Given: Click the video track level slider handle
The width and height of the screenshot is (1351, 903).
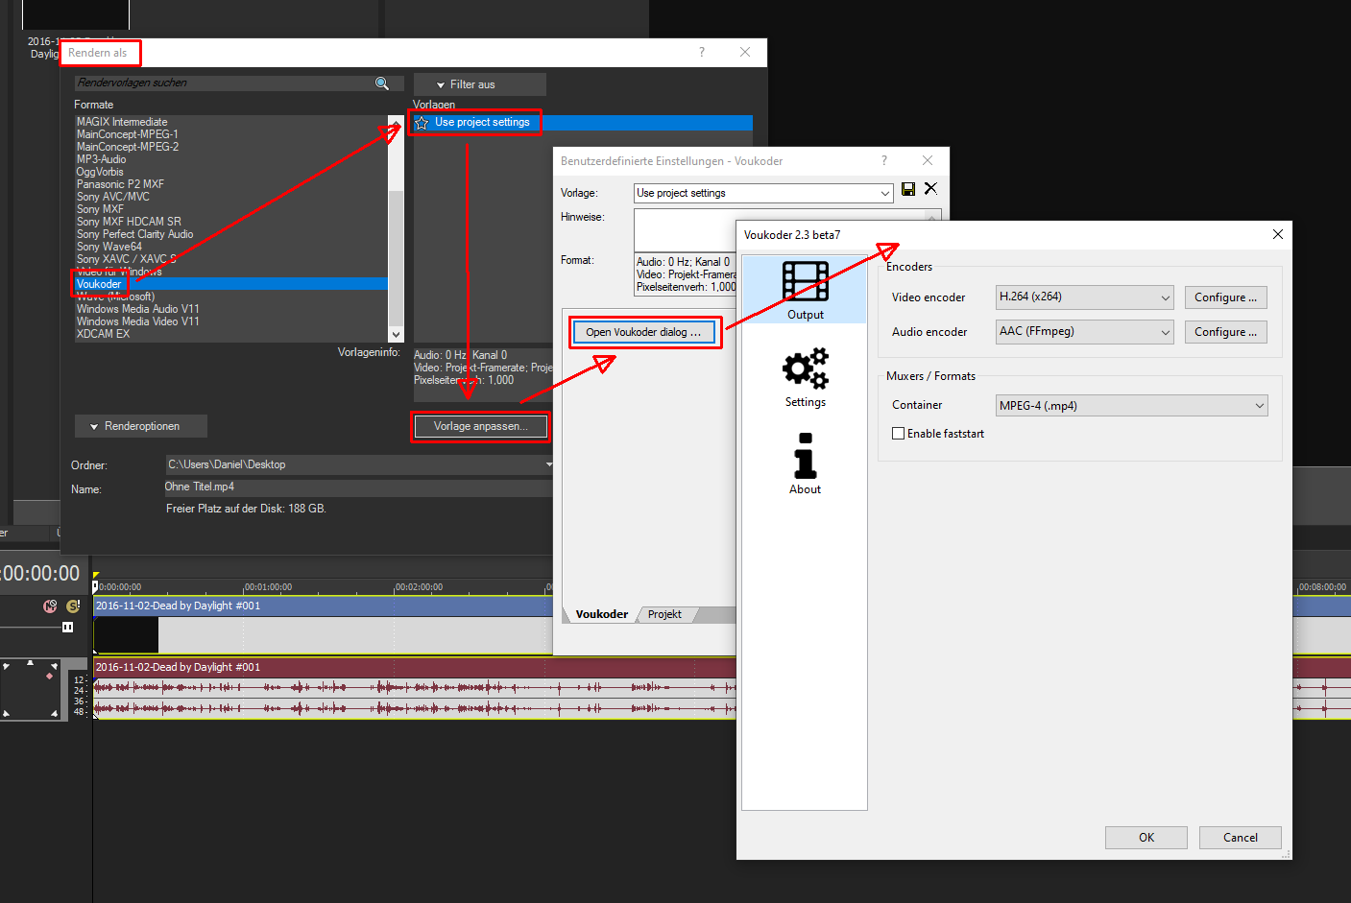Looking at the screenshot, I should coord(67,628).
